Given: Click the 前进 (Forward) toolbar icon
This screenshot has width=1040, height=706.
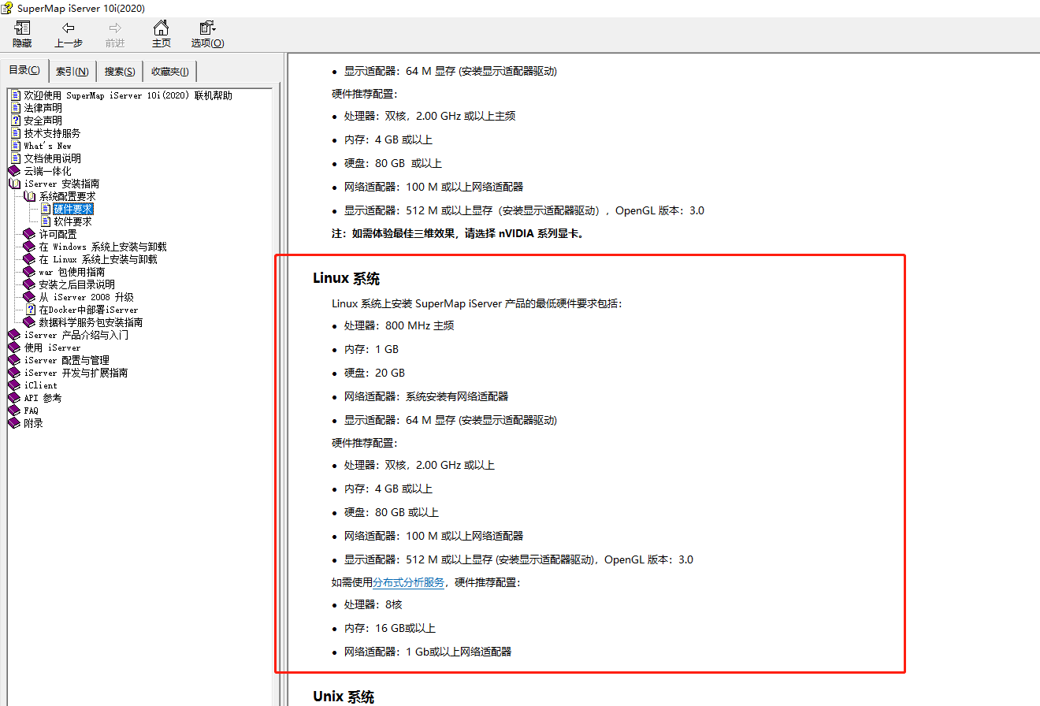Looking at the screenshot, I should point(115,34).
